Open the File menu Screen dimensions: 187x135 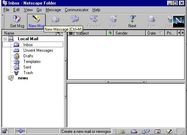click(6, 10)
